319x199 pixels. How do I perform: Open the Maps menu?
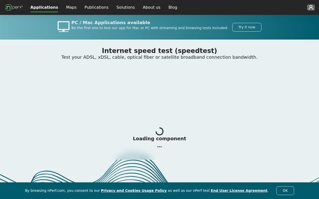[71, 7]
